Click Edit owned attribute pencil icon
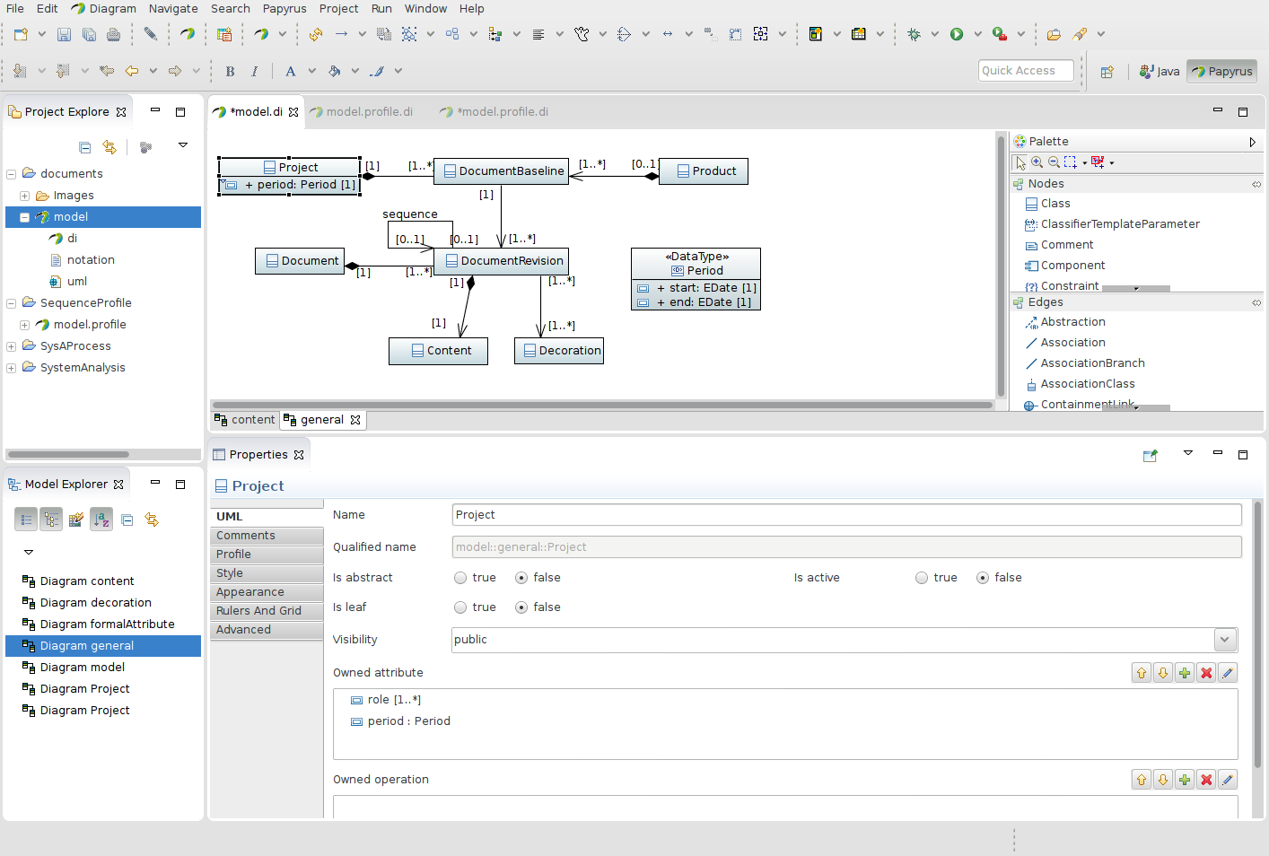This screenshot has height=856, width=1269. point(1228,673)
